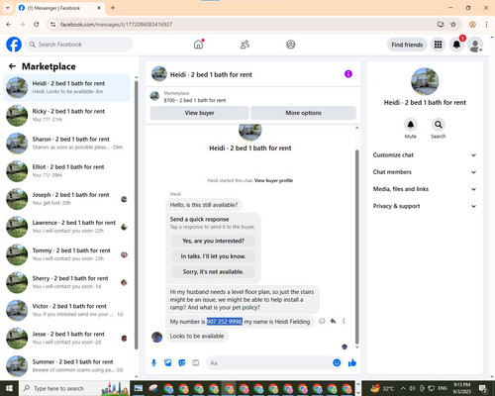Send a thumbs up like
This screenshot has height=396, width=495.
[352, 363]
